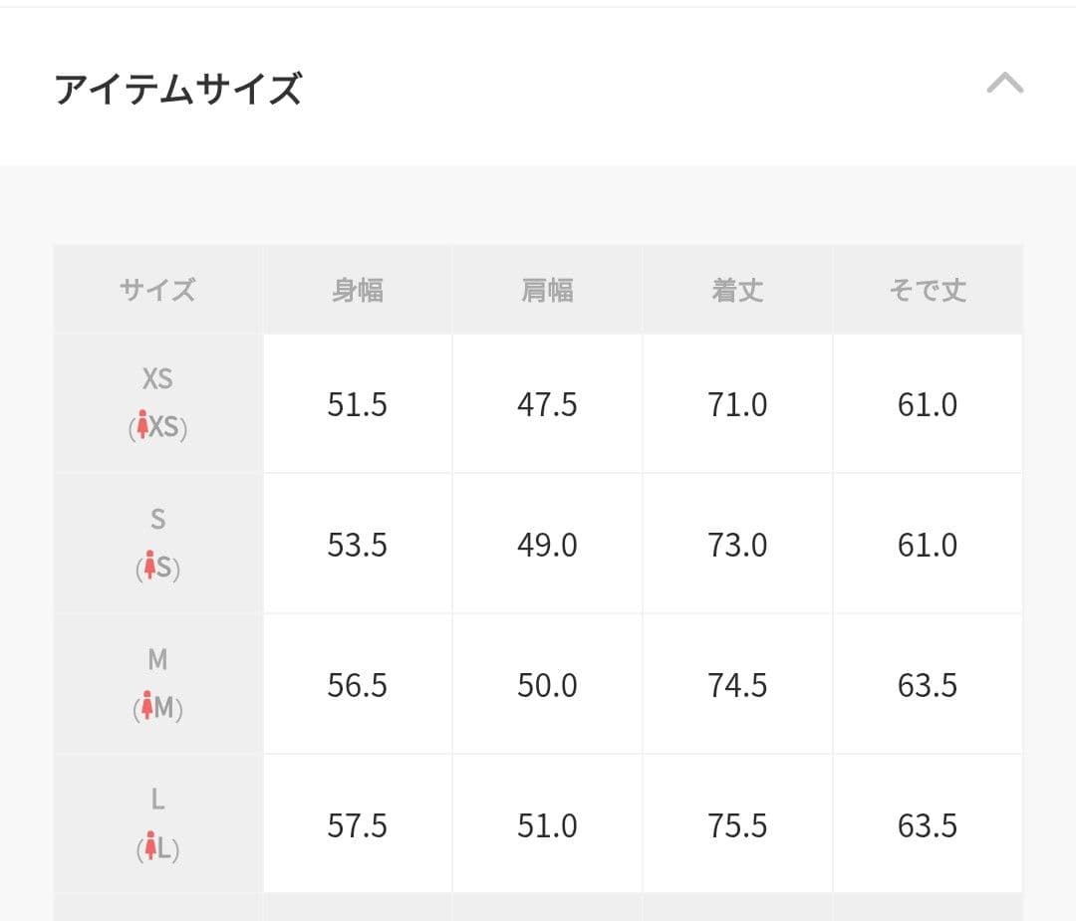Click the 57.5 value in the L row
Image resolution: width=1076 pixels, height=921 pixels.
coord(357,825)
